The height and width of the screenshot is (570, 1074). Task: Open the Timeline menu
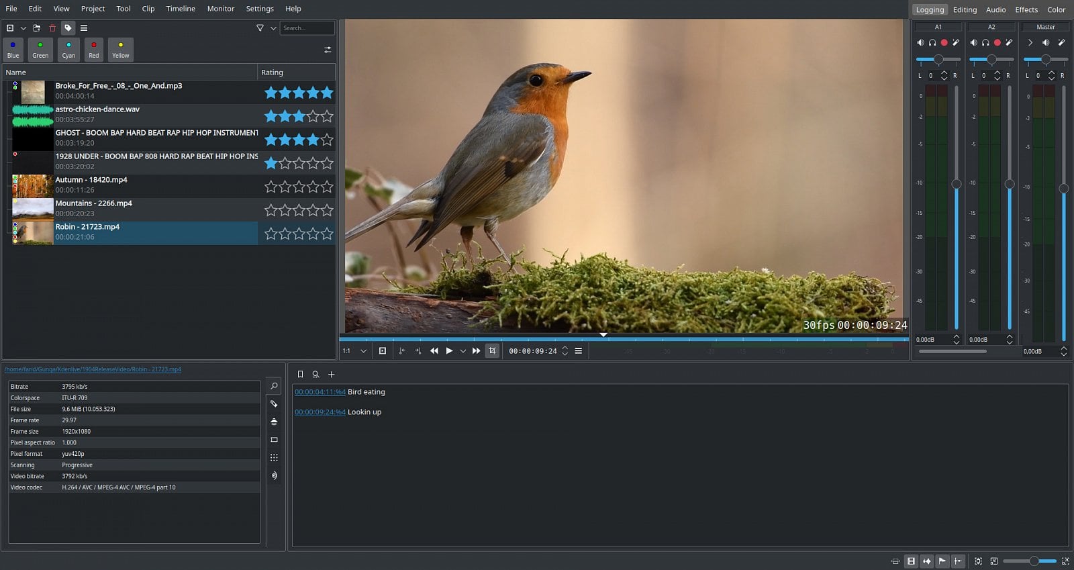tap(181, 9)
